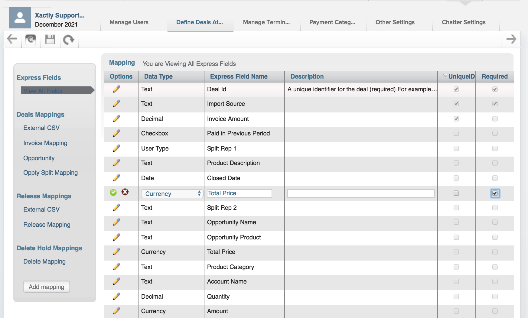Click the Xactly Support user avatar

tap(20, 18)
